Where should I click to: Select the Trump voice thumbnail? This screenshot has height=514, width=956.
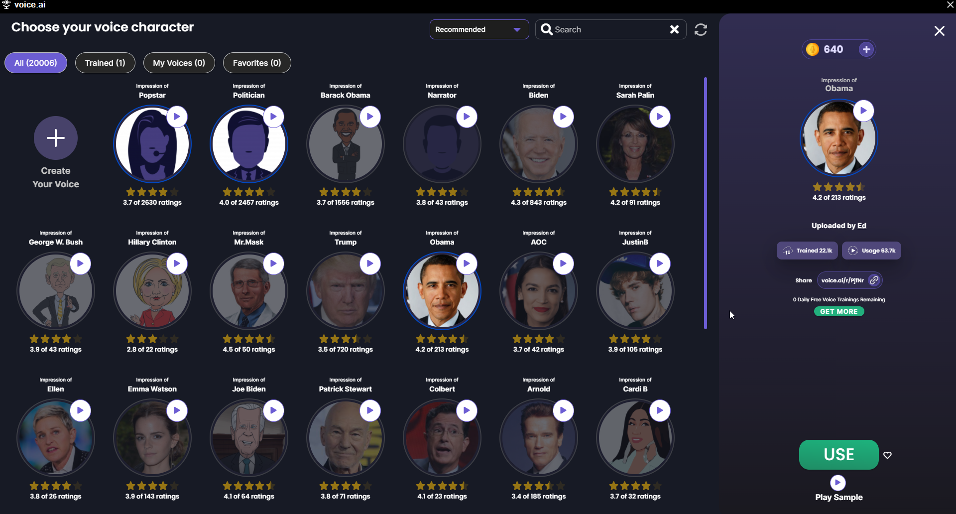point(345,291)
